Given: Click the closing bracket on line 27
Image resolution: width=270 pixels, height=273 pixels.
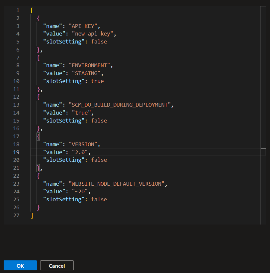Looking at the screenshot, I should (x=32, y=215).
